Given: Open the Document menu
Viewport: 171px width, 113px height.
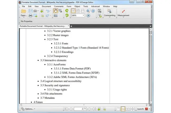Looking at the screenshot, I should click(x=46, y=6).
